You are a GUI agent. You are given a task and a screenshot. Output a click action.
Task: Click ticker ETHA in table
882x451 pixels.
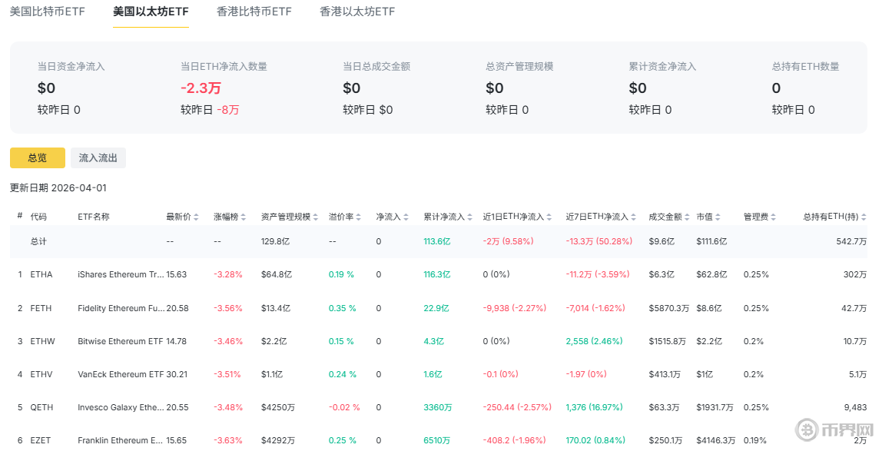coord(41,274)
